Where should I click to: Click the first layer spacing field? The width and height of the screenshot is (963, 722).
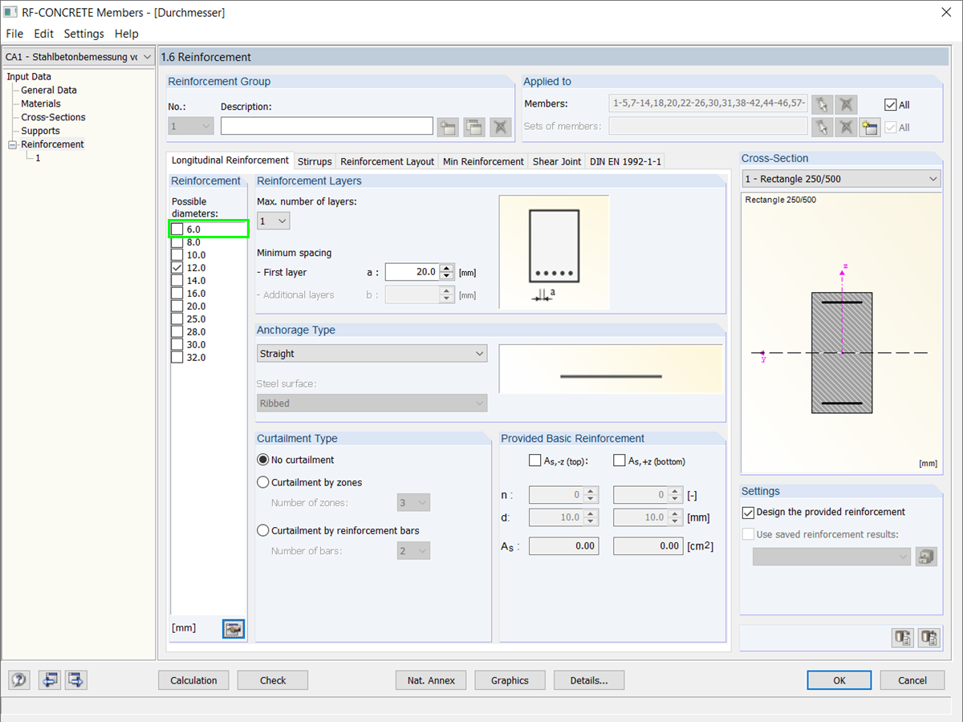coord(412,272)
